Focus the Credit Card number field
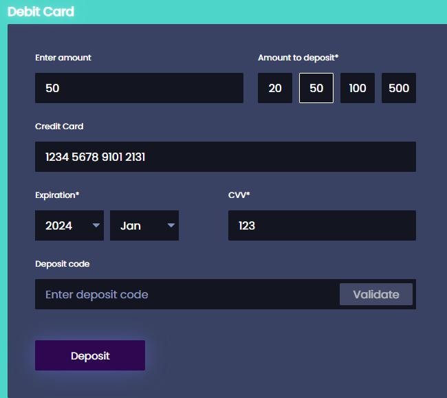The image size is (447, 398). [226, 157]
